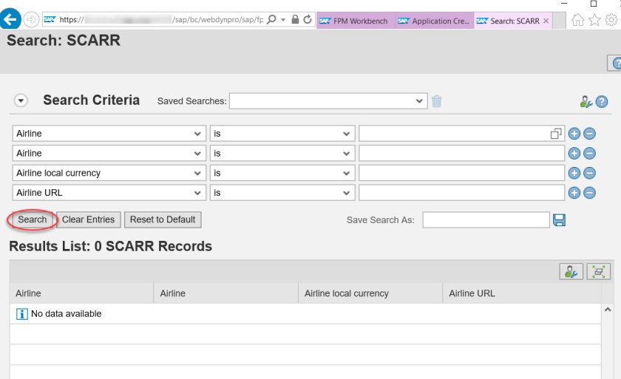Remove the first Airline criterion row
This screenshot has height=379, width=621.
tap(589, 134)
